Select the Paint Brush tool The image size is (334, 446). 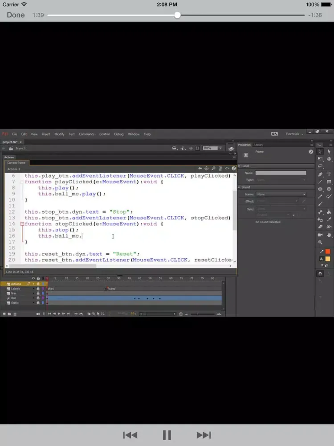coord(329,196)
